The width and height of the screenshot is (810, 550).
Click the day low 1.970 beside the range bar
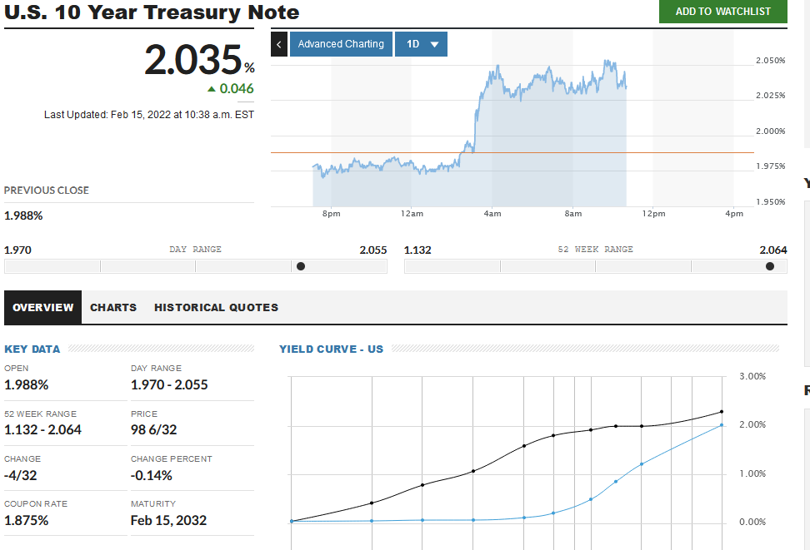tap(17, 250)
